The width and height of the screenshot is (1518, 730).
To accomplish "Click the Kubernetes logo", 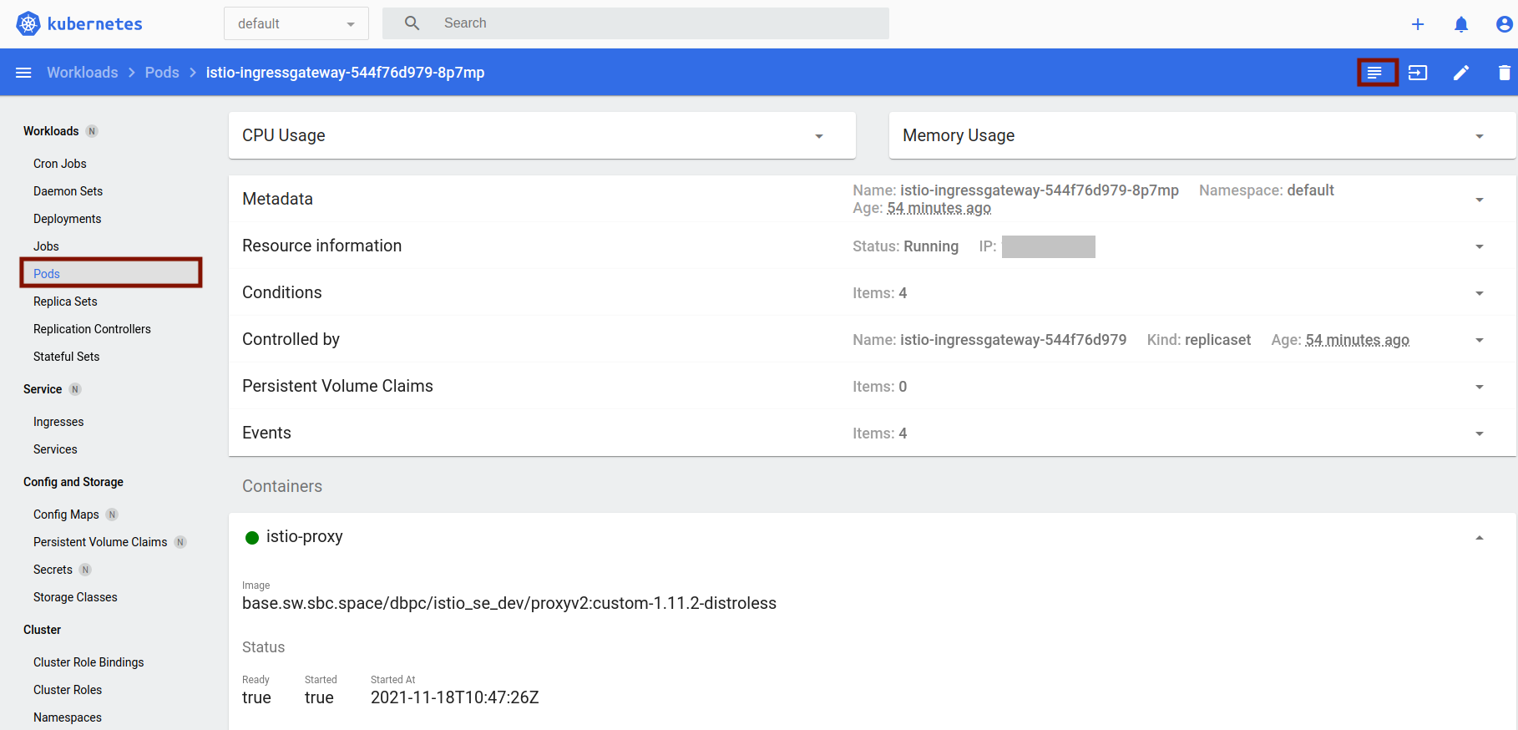I will [79, 23].
